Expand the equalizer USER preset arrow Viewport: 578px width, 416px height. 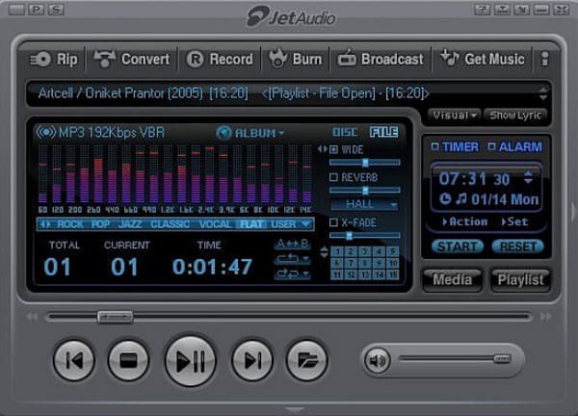tap(305, 224)
